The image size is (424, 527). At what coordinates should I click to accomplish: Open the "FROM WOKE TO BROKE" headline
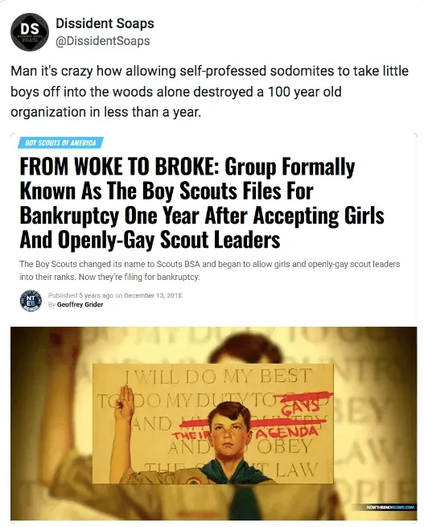pyautogui.click(x=202, y=204)
